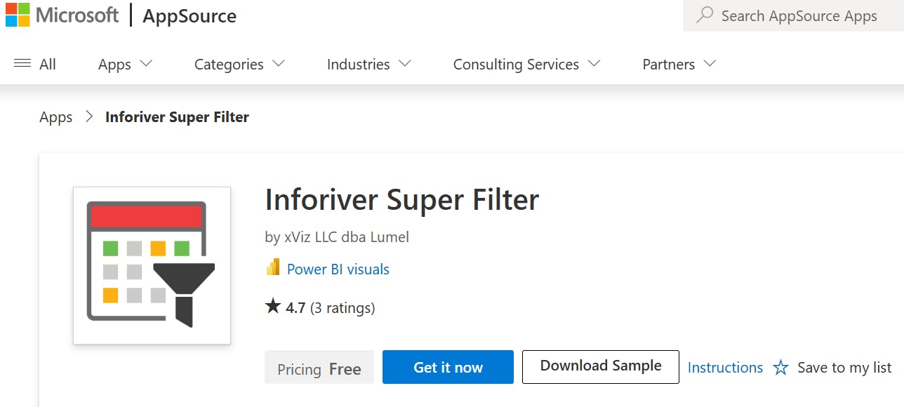This screenshot has height=407, width=904.
Task: Click the 3 ratings text
Action: (343, 307)
